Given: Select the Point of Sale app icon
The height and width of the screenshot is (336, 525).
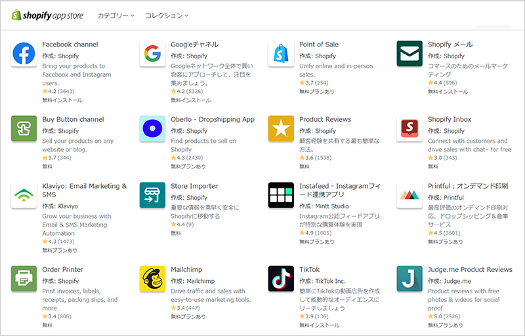Looking at the screenshot, I should coord(281,54).
